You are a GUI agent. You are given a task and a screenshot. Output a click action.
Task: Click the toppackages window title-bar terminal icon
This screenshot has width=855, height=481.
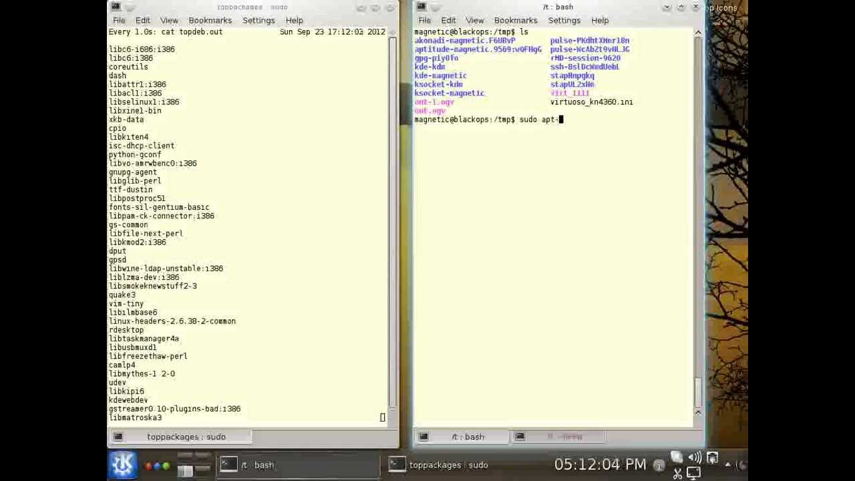[116, 7]
